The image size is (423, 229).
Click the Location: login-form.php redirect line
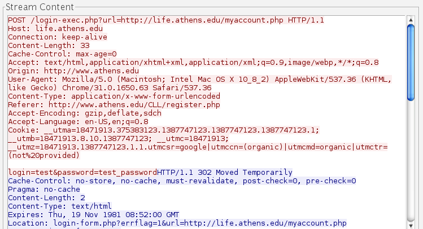176,223
